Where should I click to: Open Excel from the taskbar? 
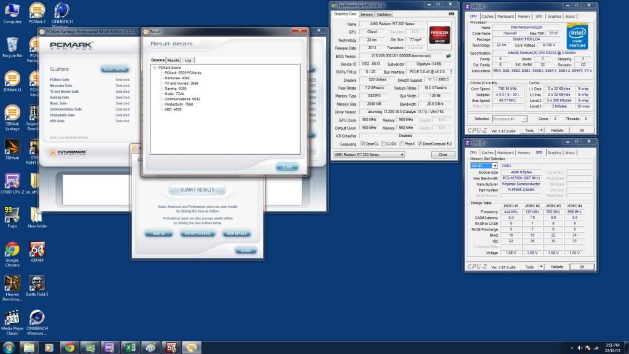[x=130, y=347]
